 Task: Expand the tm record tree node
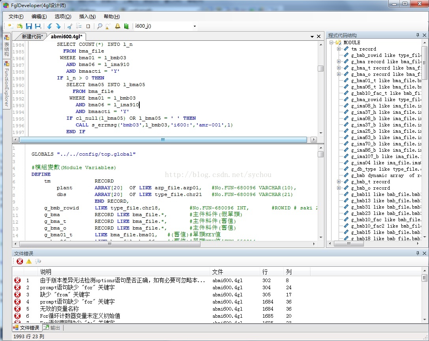click(339, 49)
